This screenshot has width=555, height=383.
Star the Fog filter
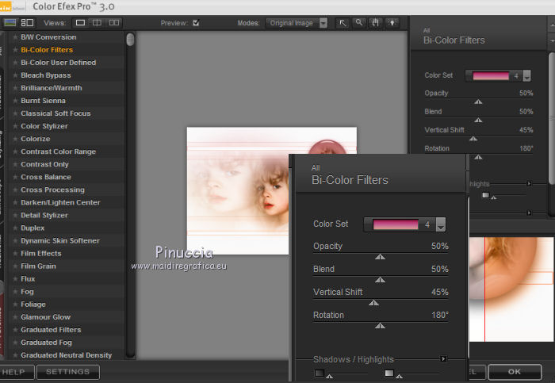coord(15,292)
